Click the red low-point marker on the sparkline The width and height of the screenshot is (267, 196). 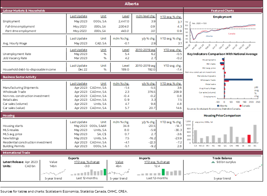click(x=235, y=175)
